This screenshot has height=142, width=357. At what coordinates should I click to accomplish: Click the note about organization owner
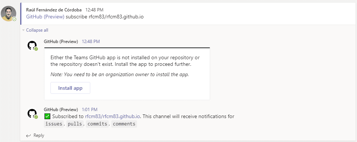point(120,75)
